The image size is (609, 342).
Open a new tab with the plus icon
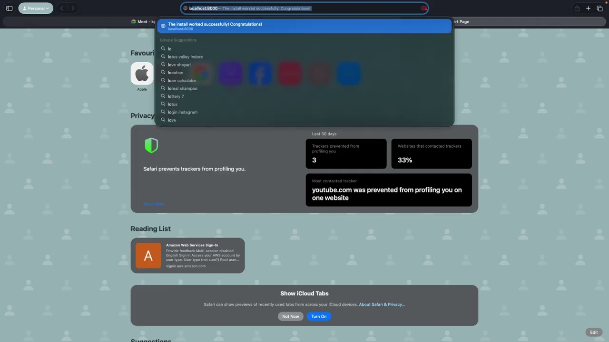(x=588, y=8)
